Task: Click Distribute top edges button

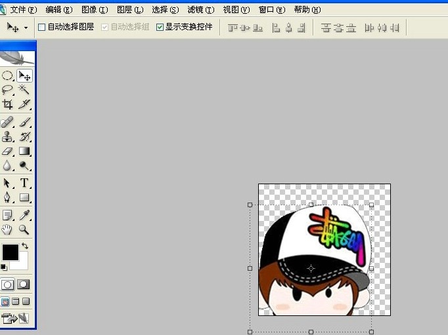Action: [326, 28]
